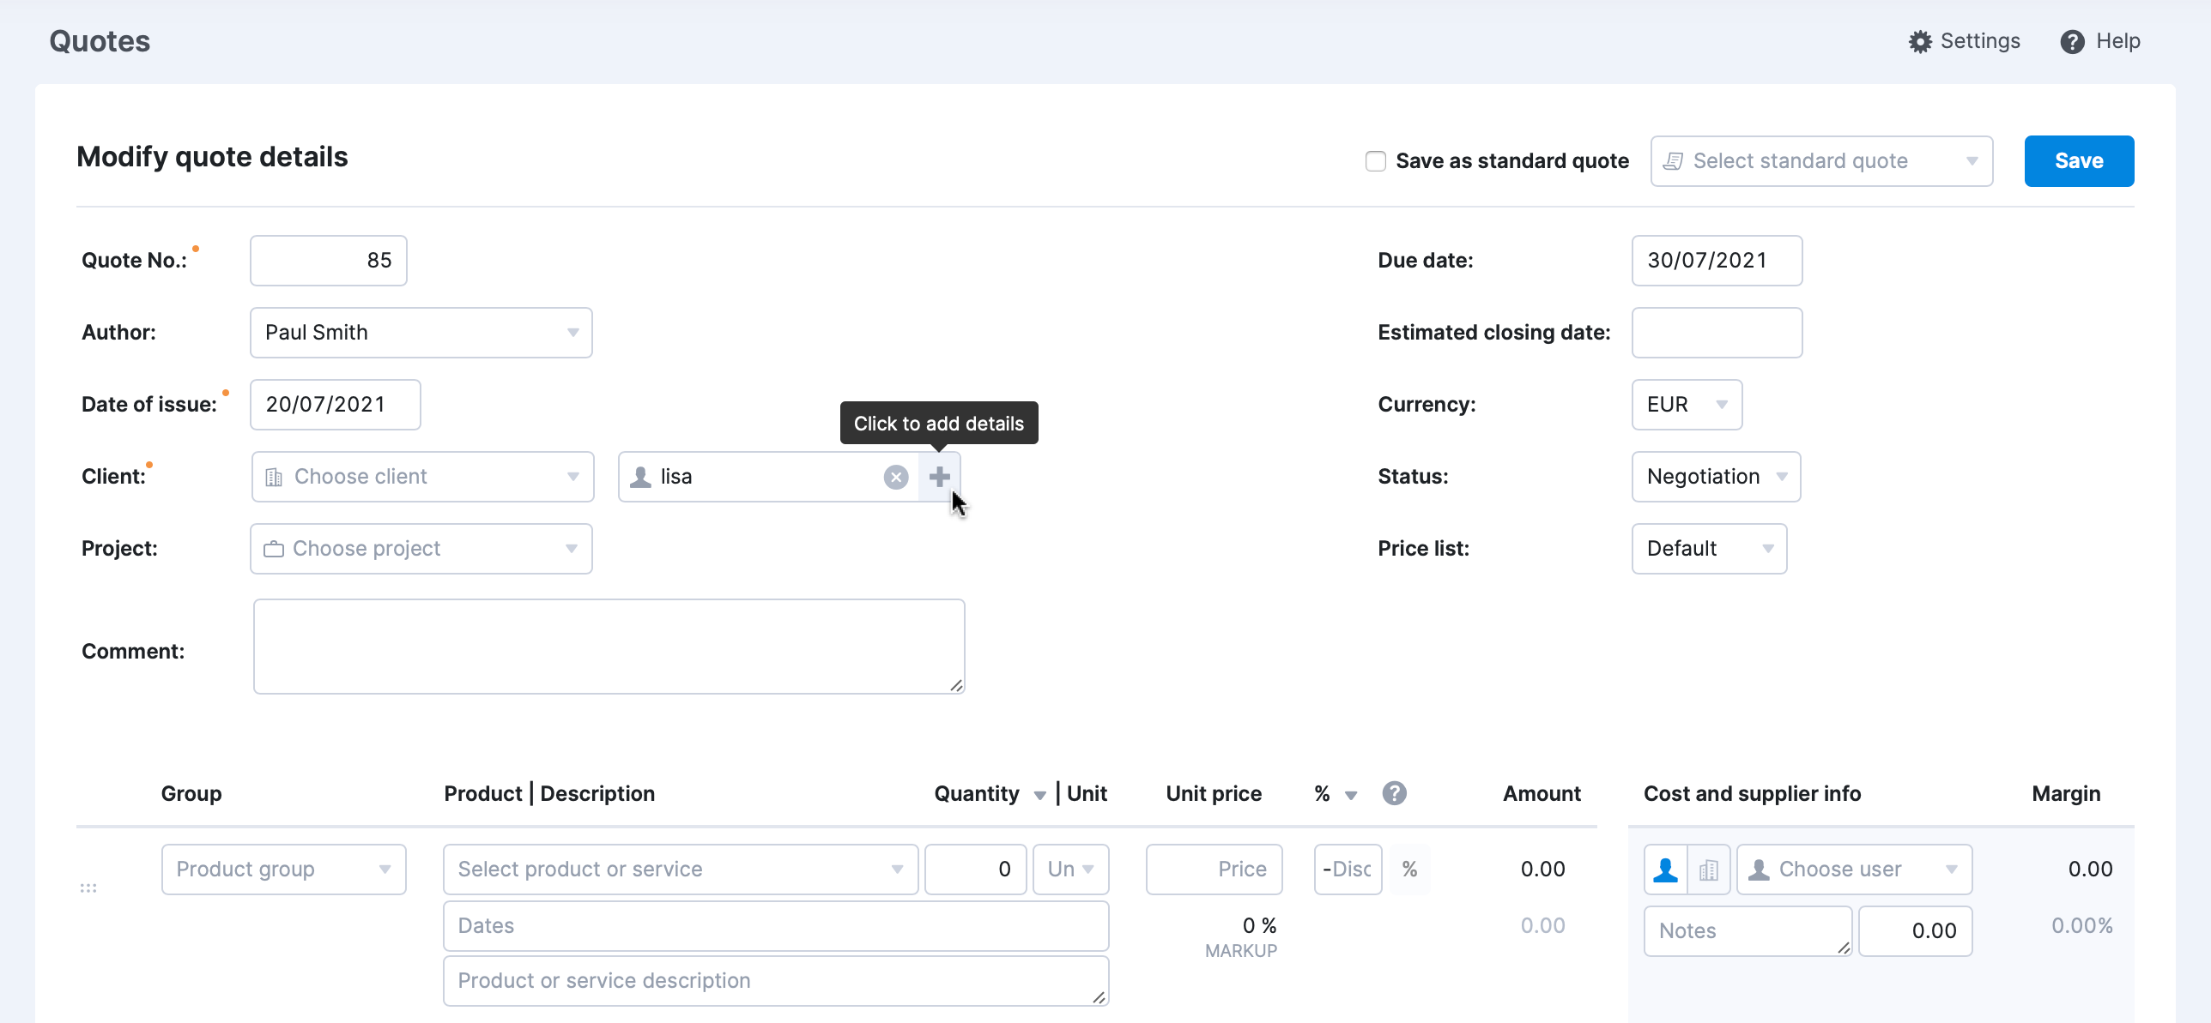Click the Settings gear icon
This screenshot has width=2211, height=1023.
tap(1920, 41)
